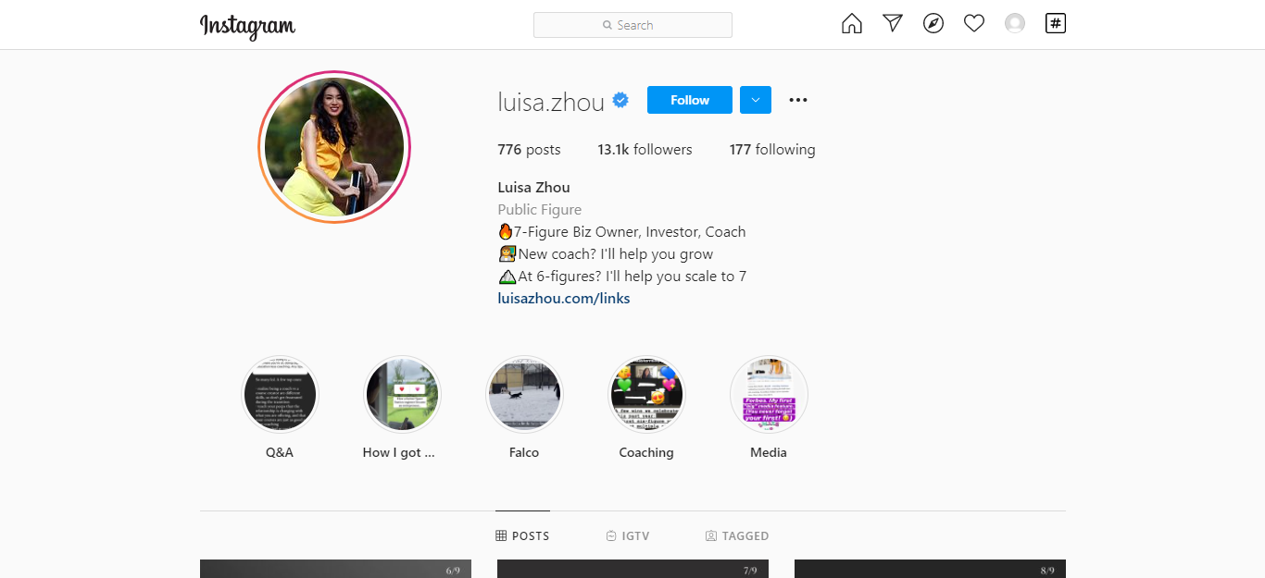Viewport: 1265px width, 578px height.
Task: Select the POSTS tab
Action: tap(522, 535)
